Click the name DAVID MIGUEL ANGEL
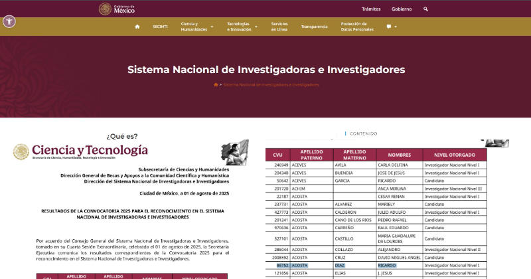This screenshot has height=279, width=531. pos(400,258)
